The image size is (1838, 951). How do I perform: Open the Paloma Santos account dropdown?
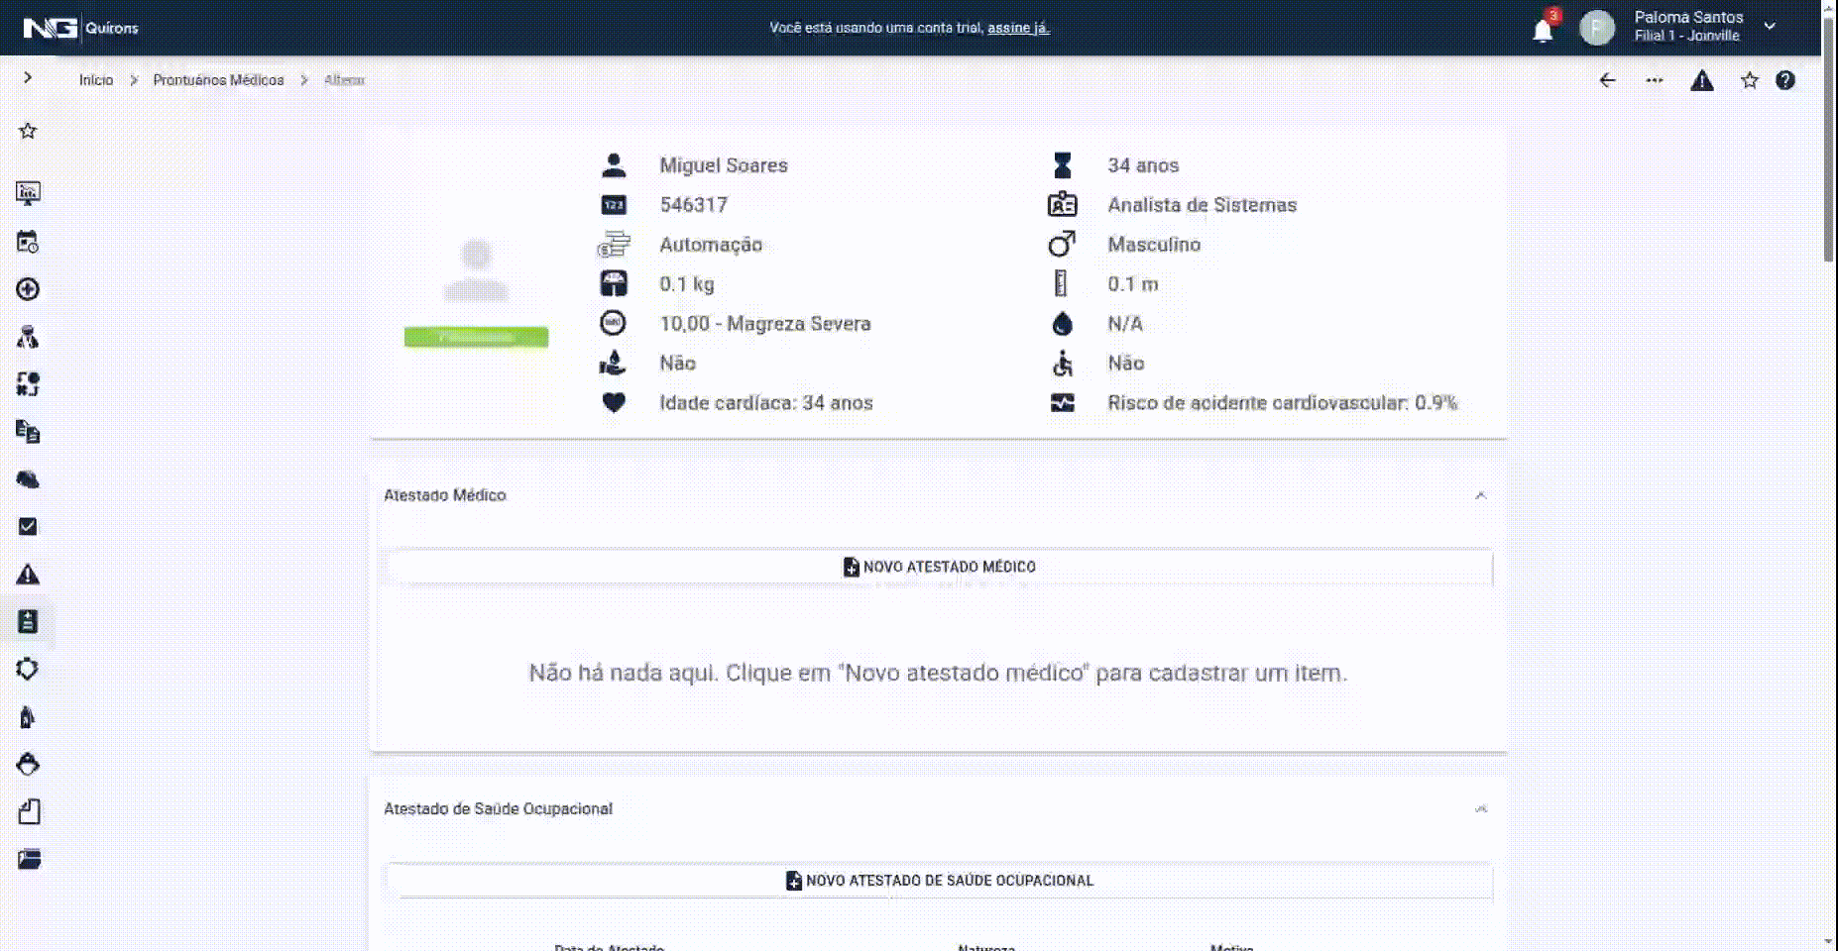(x=1769, y=27)
